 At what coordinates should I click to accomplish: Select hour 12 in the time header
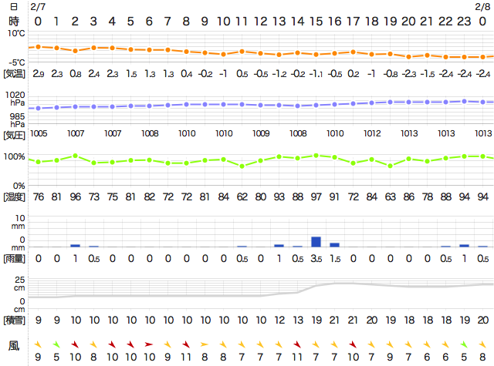(x=260, y=21)
